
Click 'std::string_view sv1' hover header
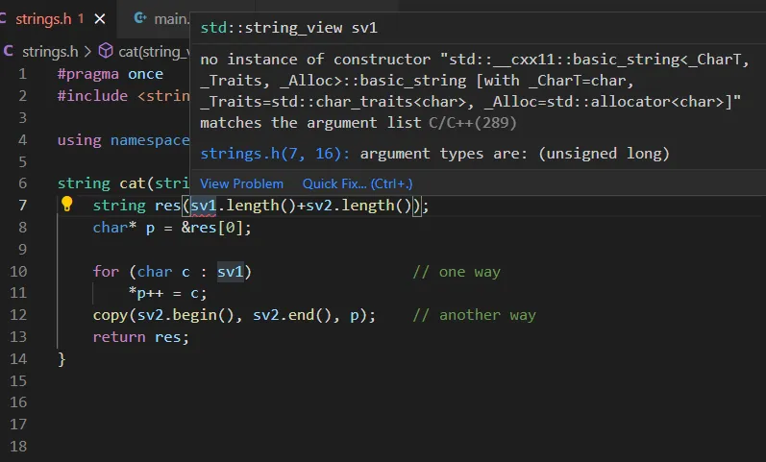288,28
